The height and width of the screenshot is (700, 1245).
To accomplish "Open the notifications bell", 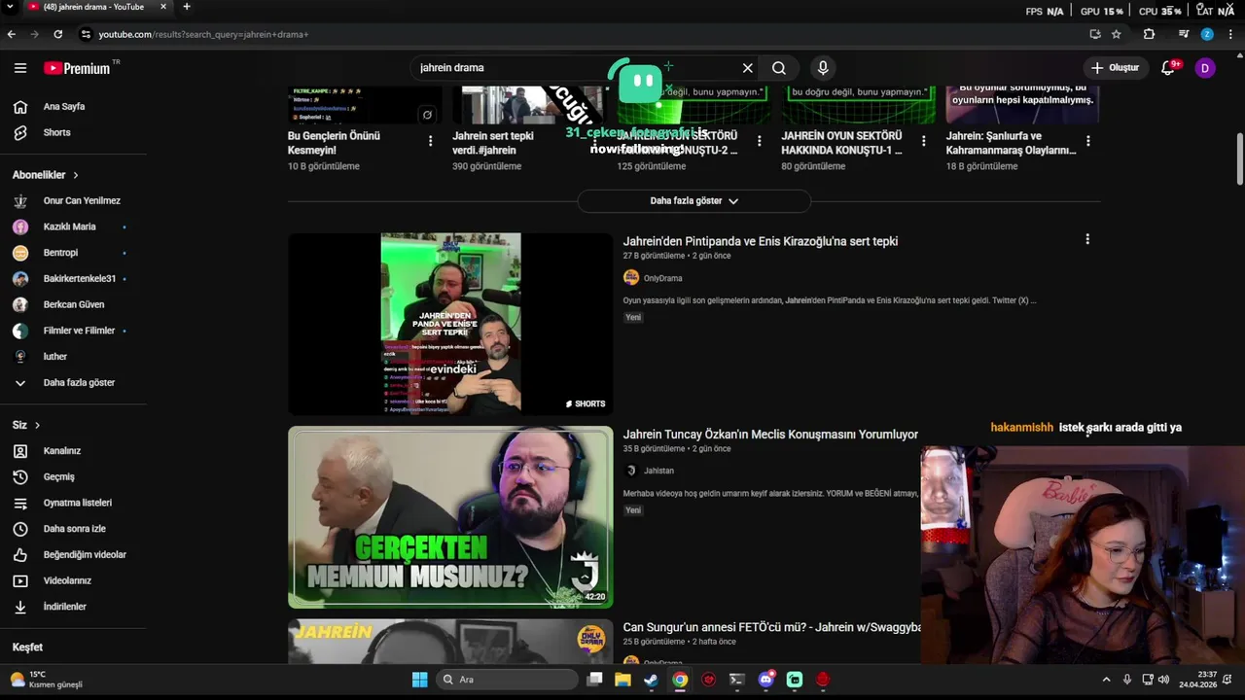I will (1168, 68).
